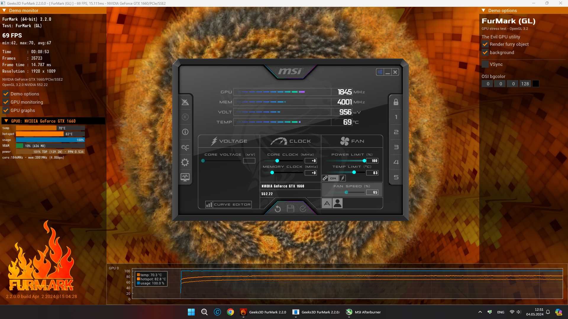Image resolution: width=568 pixels, height=319 pixels.
Task: Adjust the fan speed slider handle
Action: tap(346, 192)
